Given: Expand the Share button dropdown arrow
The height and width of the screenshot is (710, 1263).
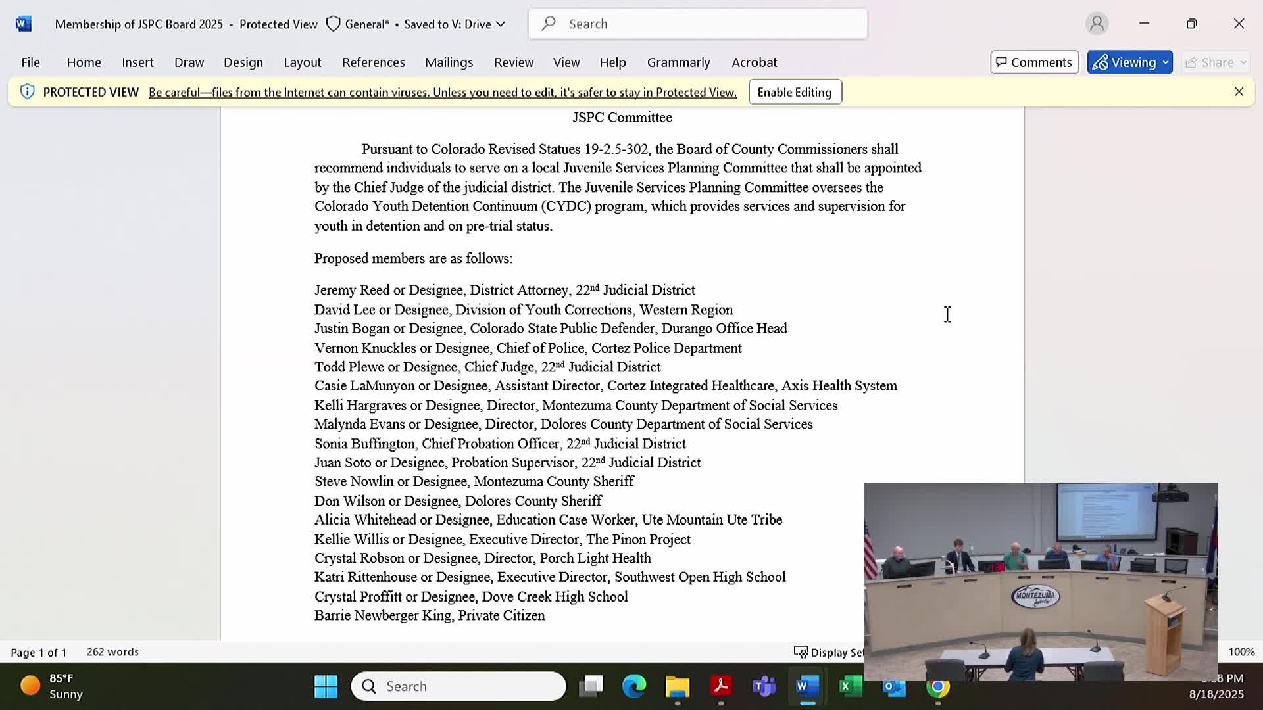Looking at the screenshot, I should click(1243, 62).
